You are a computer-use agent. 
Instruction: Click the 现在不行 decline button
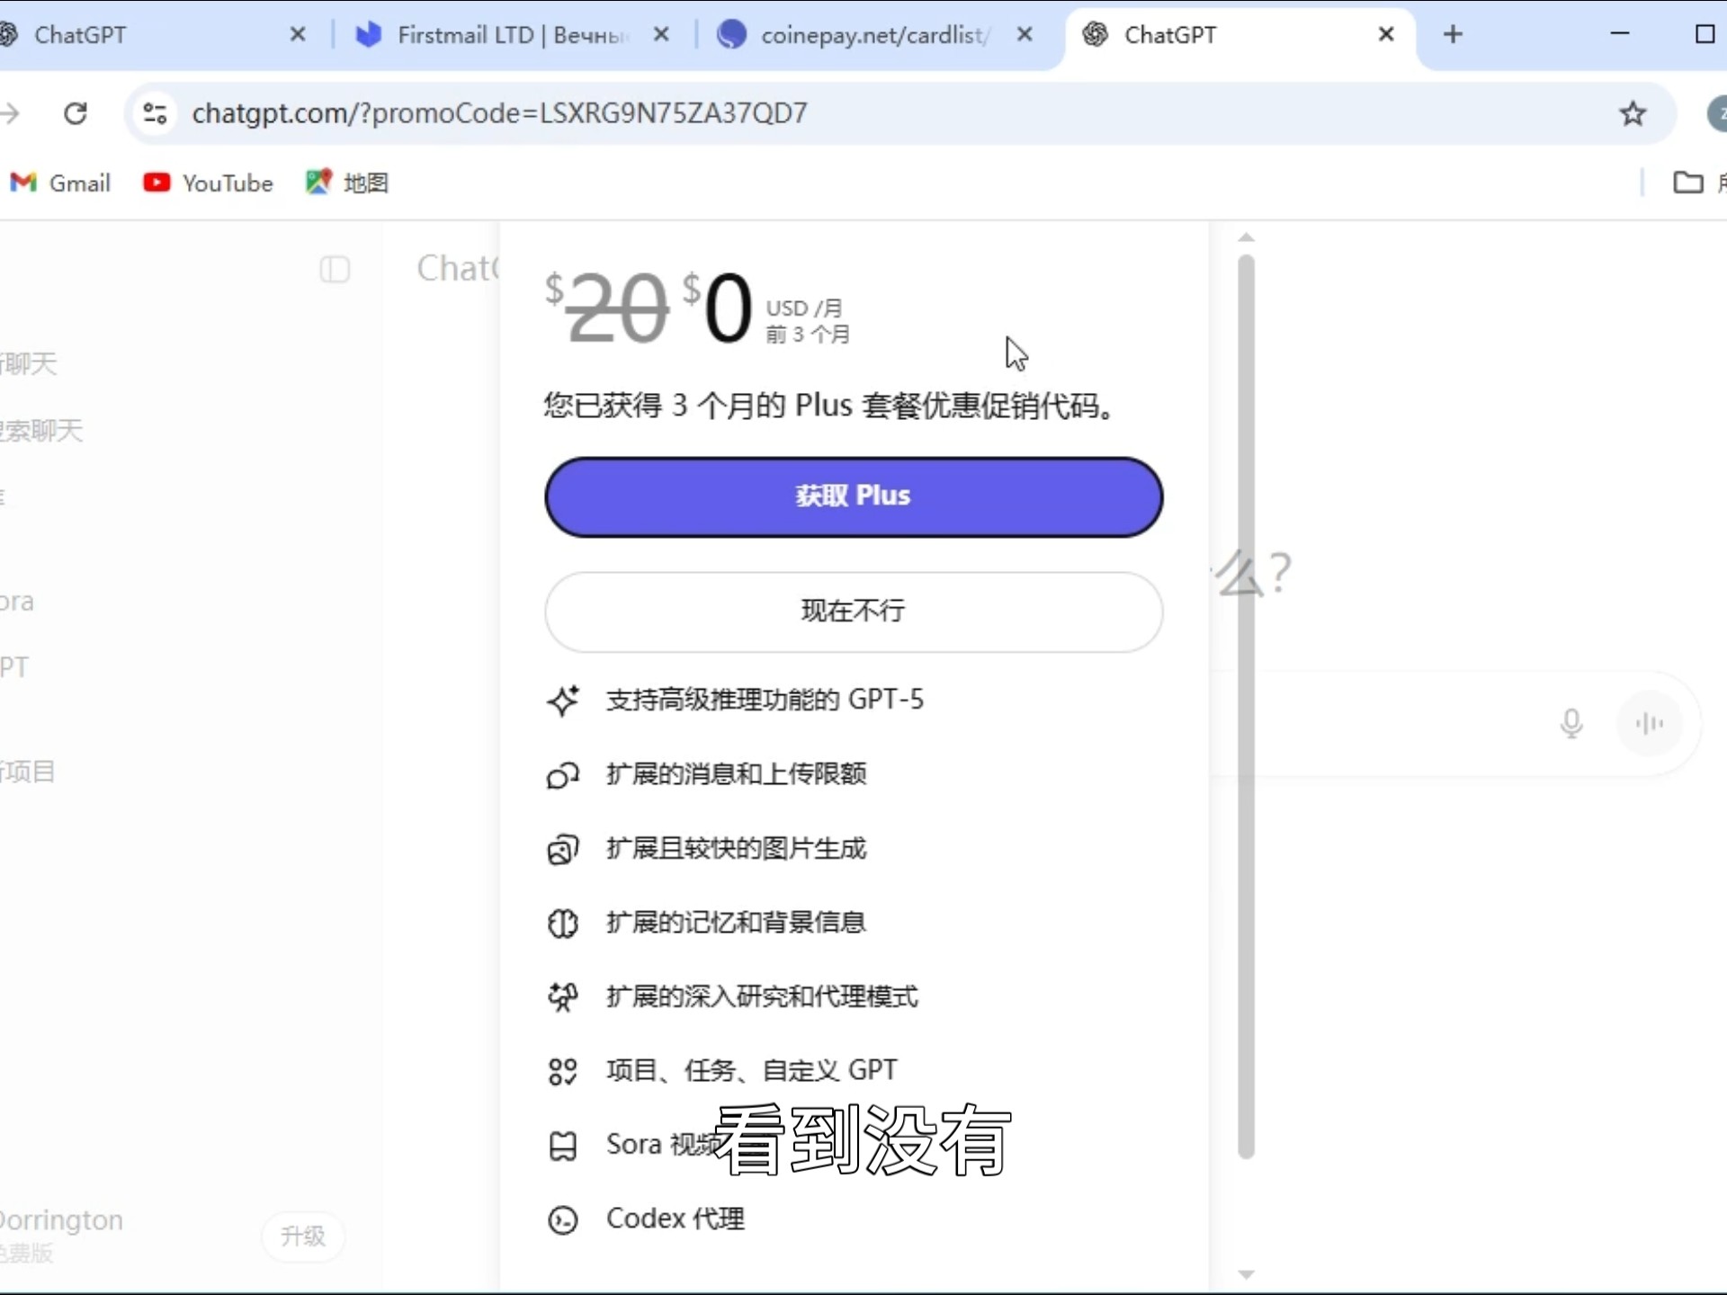(853, 612)
